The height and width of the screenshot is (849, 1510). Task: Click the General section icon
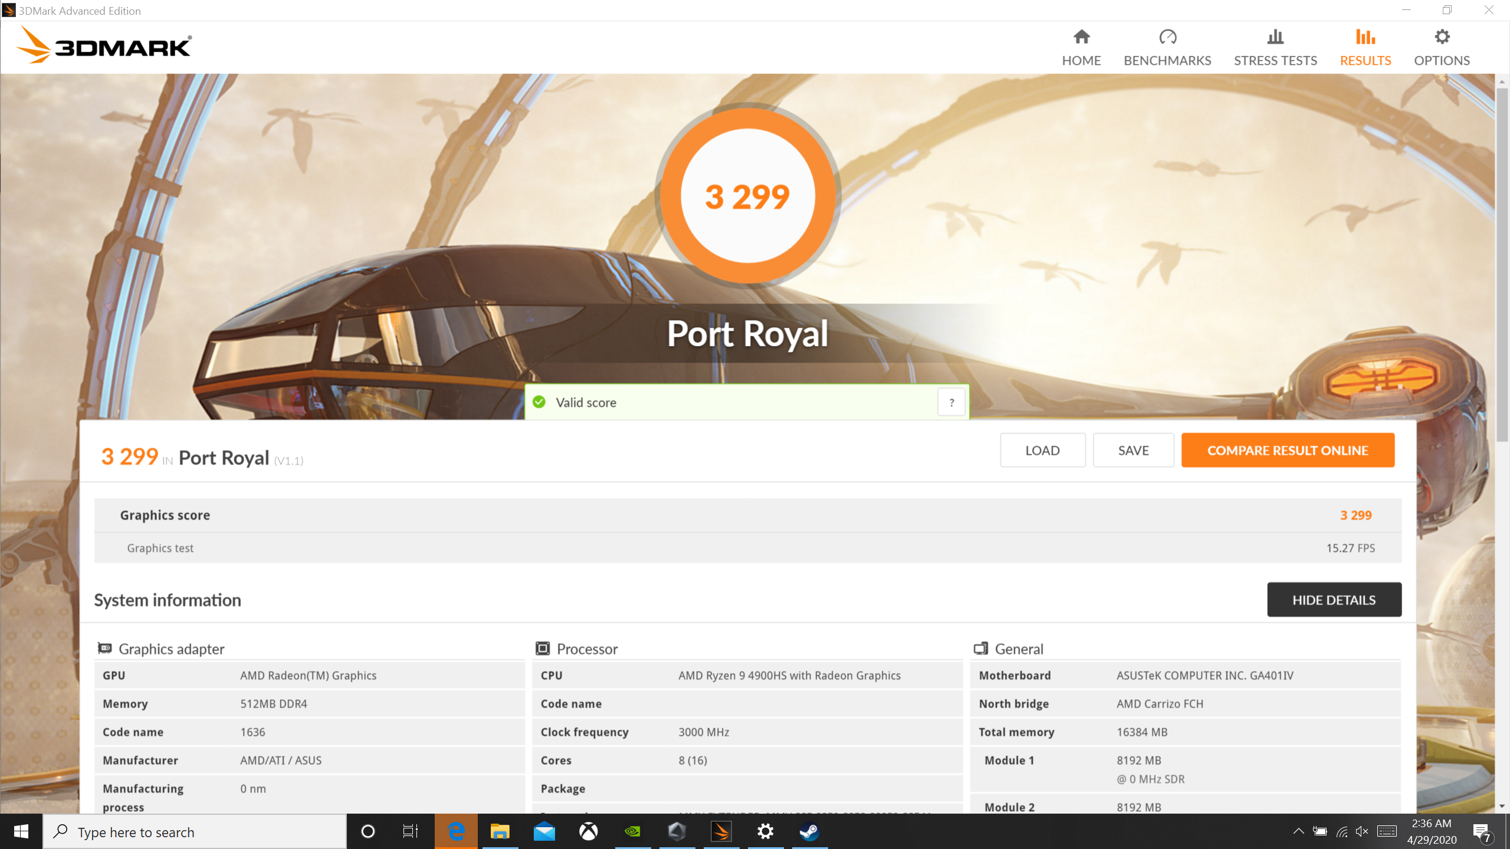(981, 649)
